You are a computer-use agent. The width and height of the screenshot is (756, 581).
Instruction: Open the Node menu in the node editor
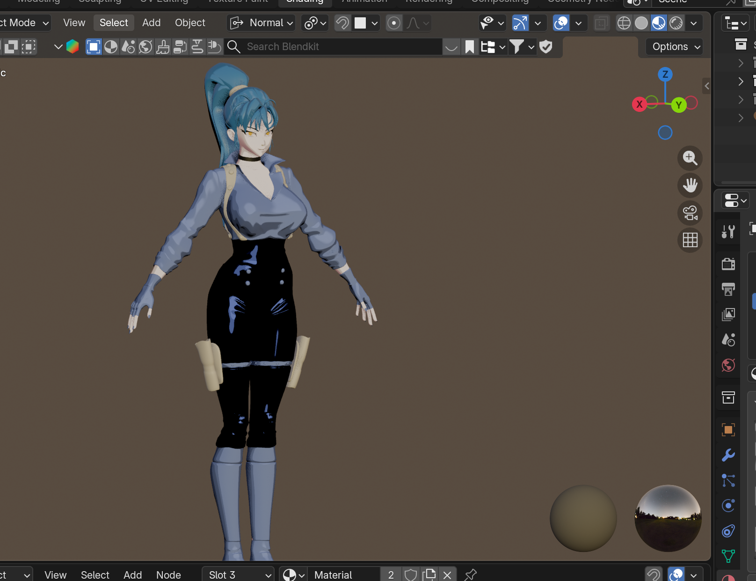(168, 574)
